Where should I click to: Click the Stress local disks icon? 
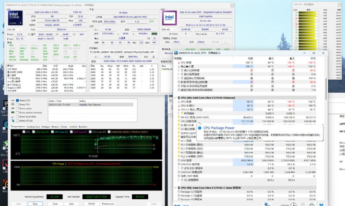[12, 117]
